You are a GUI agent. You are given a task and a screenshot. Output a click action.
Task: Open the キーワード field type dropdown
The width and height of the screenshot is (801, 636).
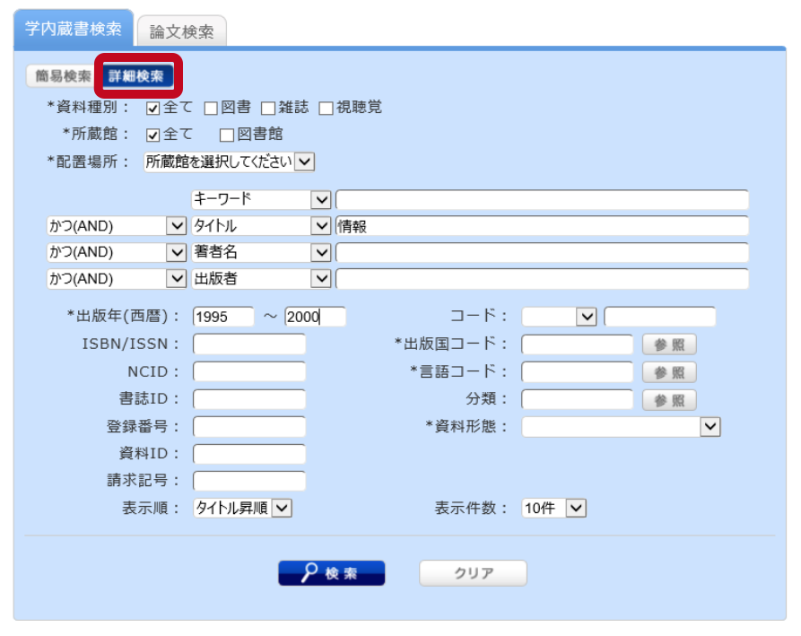click(x=261, y=199)
